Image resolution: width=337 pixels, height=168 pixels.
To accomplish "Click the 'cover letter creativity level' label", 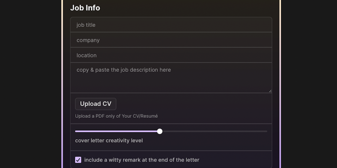I will click(x=109, y=140).
